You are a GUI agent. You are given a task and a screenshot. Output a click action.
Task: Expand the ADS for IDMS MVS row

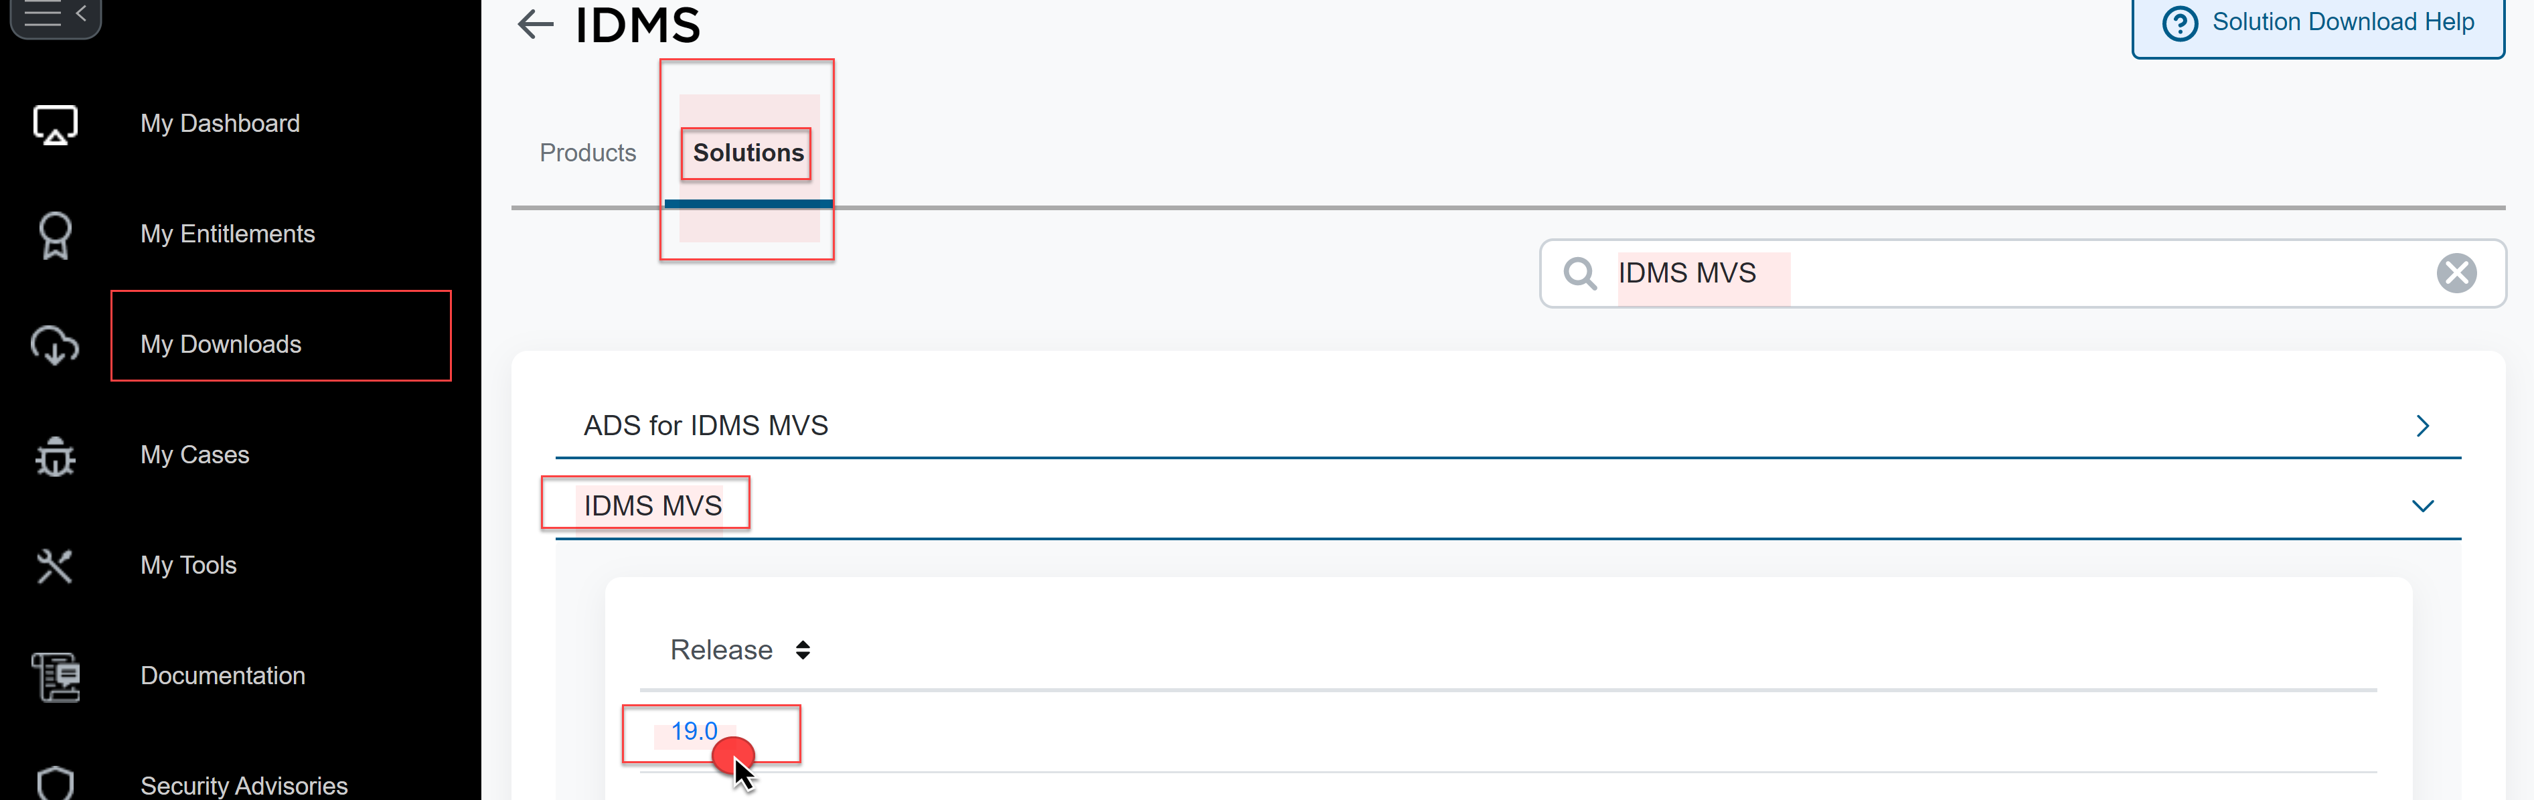[2422, 426]
